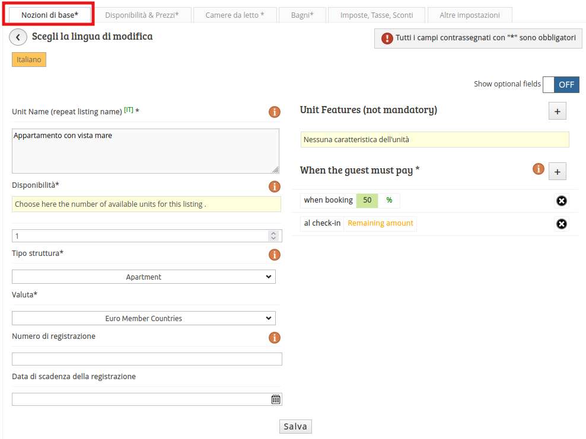The height and width of the screenshot is (439, 586).
Task: Go to Imposte, Tasse, Sconti tab
Action: click(377, 15)
